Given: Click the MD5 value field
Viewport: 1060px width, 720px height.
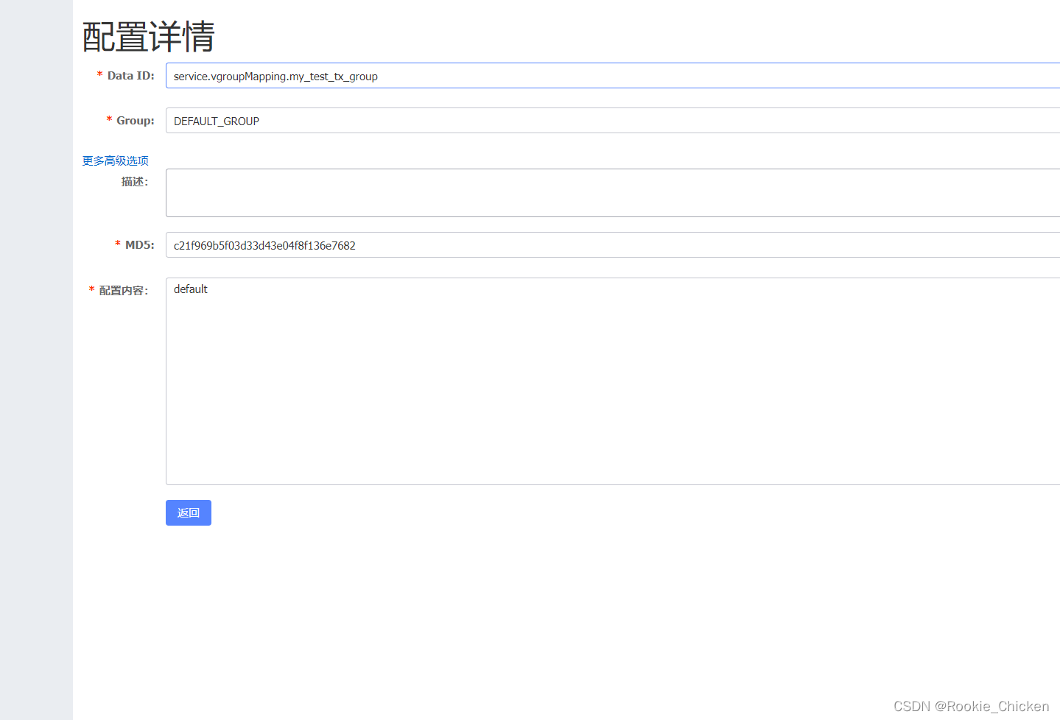Looking at the screenshot, I should [442, 245].
